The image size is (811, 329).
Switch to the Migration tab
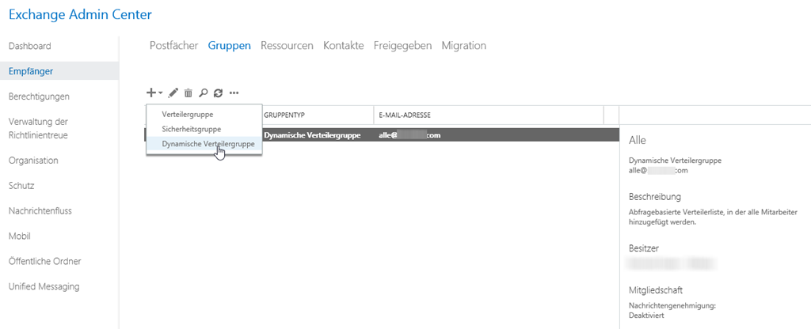point(463,45)
